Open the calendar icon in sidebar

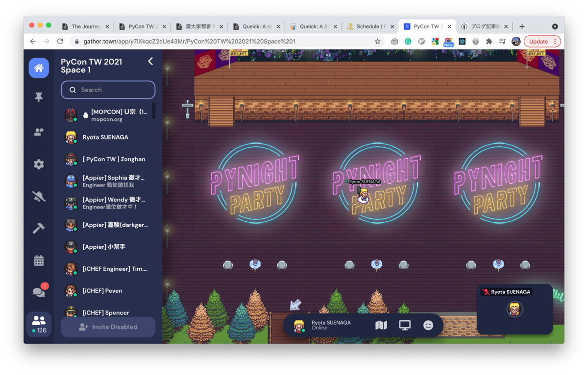point(39,260)
